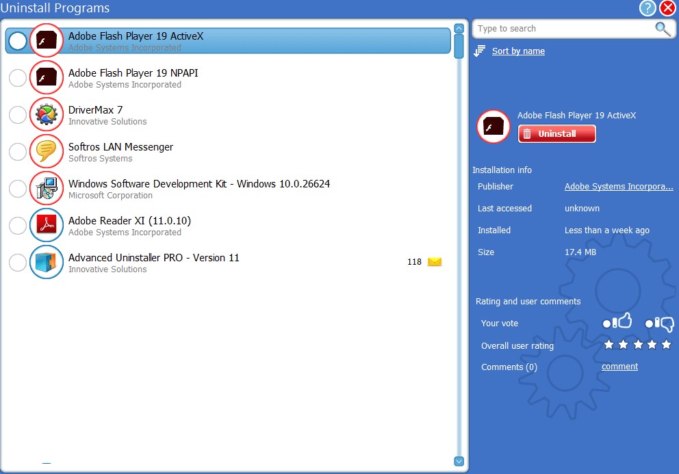Image resolution: width=679 pixels, height=474 pixels.
Task: Select Windows Software Development Kit - Windows 10.0.26624
Action: (228, 188)
